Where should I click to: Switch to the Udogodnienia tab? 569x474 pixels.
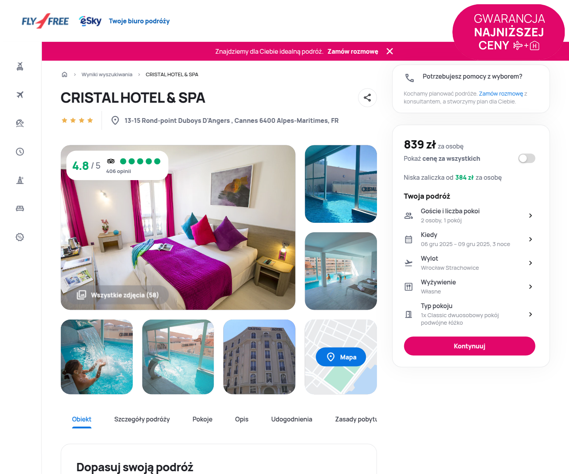(x=292, y=419)
